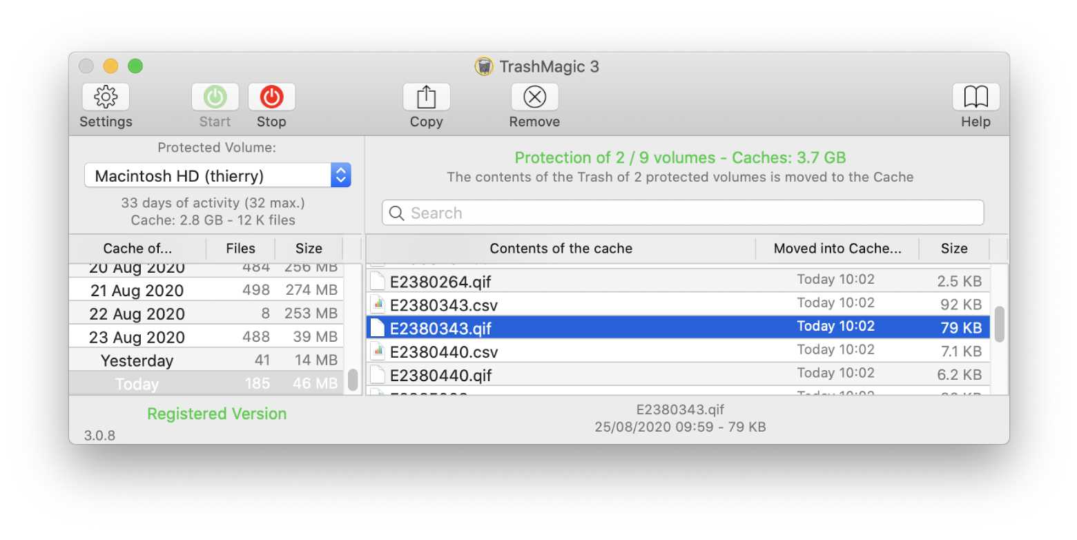This screenshot has width=1077, height=540.
Task: Click the Registered Version label
Action: click(217, 414)
